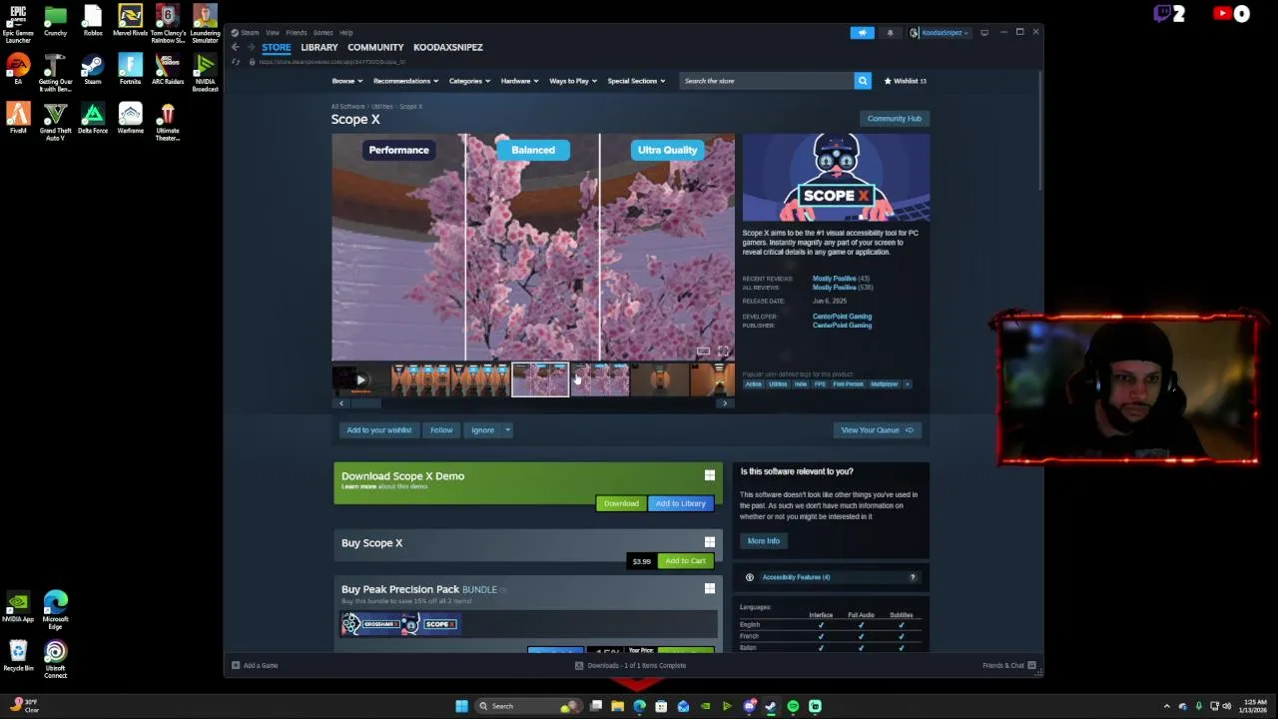The height and width of the screenshot is (719, 1278).
Task: Open the Ultimate Theater desktop icon
Action: (x=168, y=122)
